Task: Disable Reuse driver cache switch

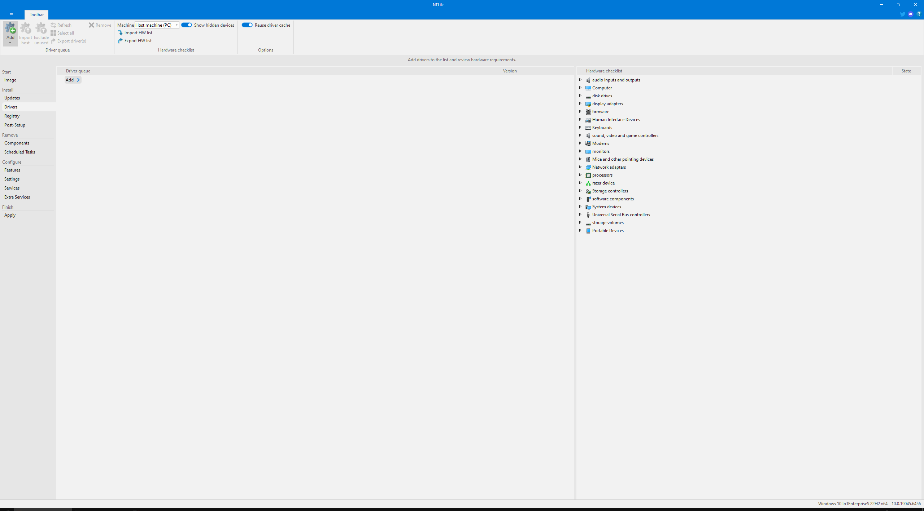Action: [247, 25]
